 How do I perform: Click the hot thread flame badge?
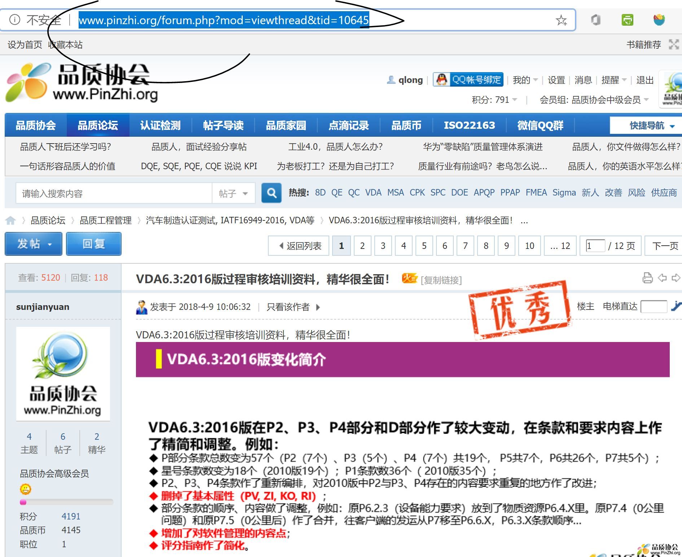pyautogui.click(x=410, y=278)
